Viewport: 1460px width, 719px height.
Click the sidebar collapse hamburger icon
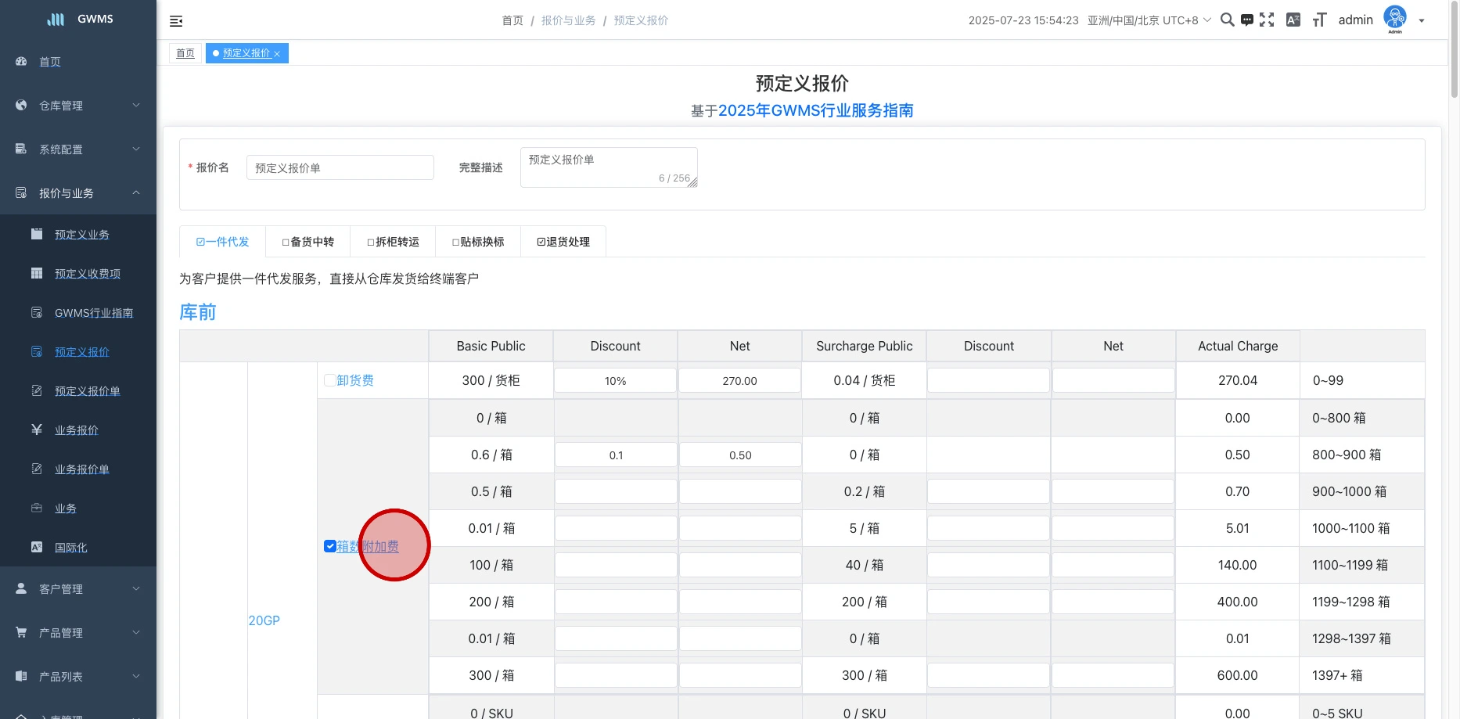point(176,21)
